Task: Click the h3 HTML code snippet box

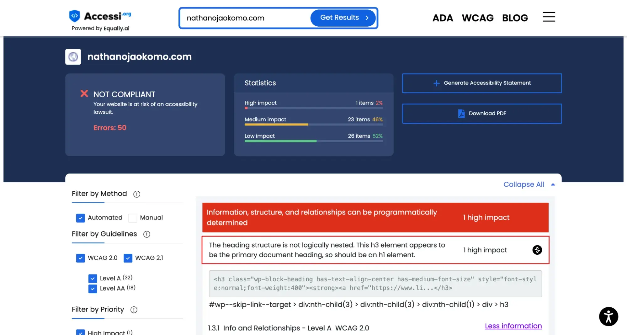Action: pyautogui.click(x=375, y=284)
